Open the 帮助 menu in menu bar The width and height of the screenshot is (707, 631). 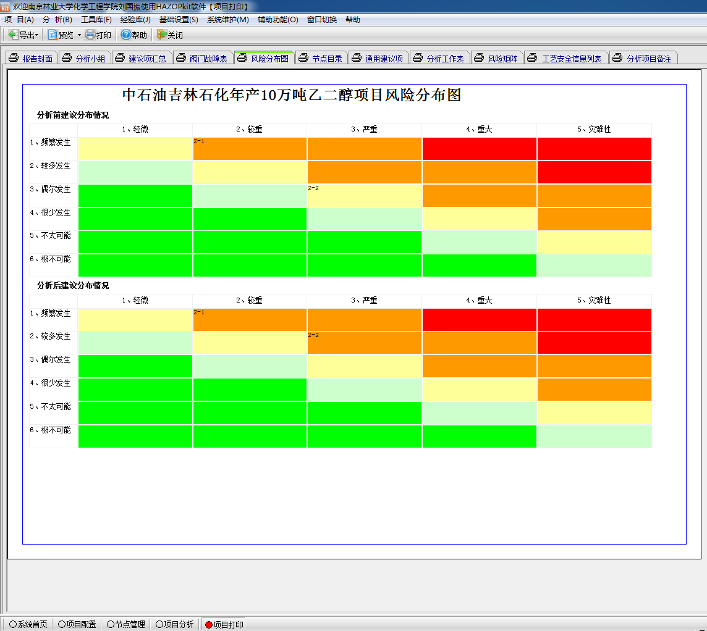pyautogui.click(x=353, y=19)
